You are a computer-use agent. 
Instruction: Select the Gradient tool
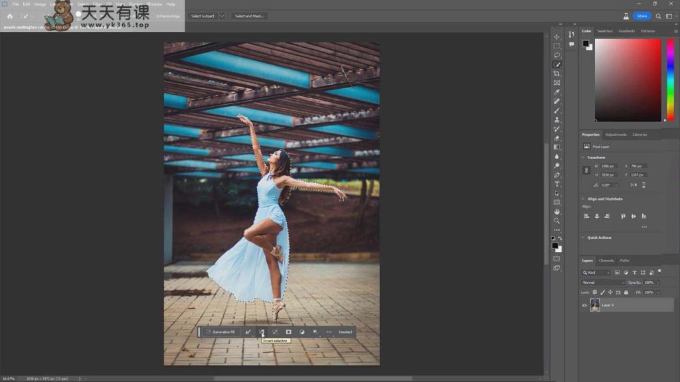tap(557, 147)
